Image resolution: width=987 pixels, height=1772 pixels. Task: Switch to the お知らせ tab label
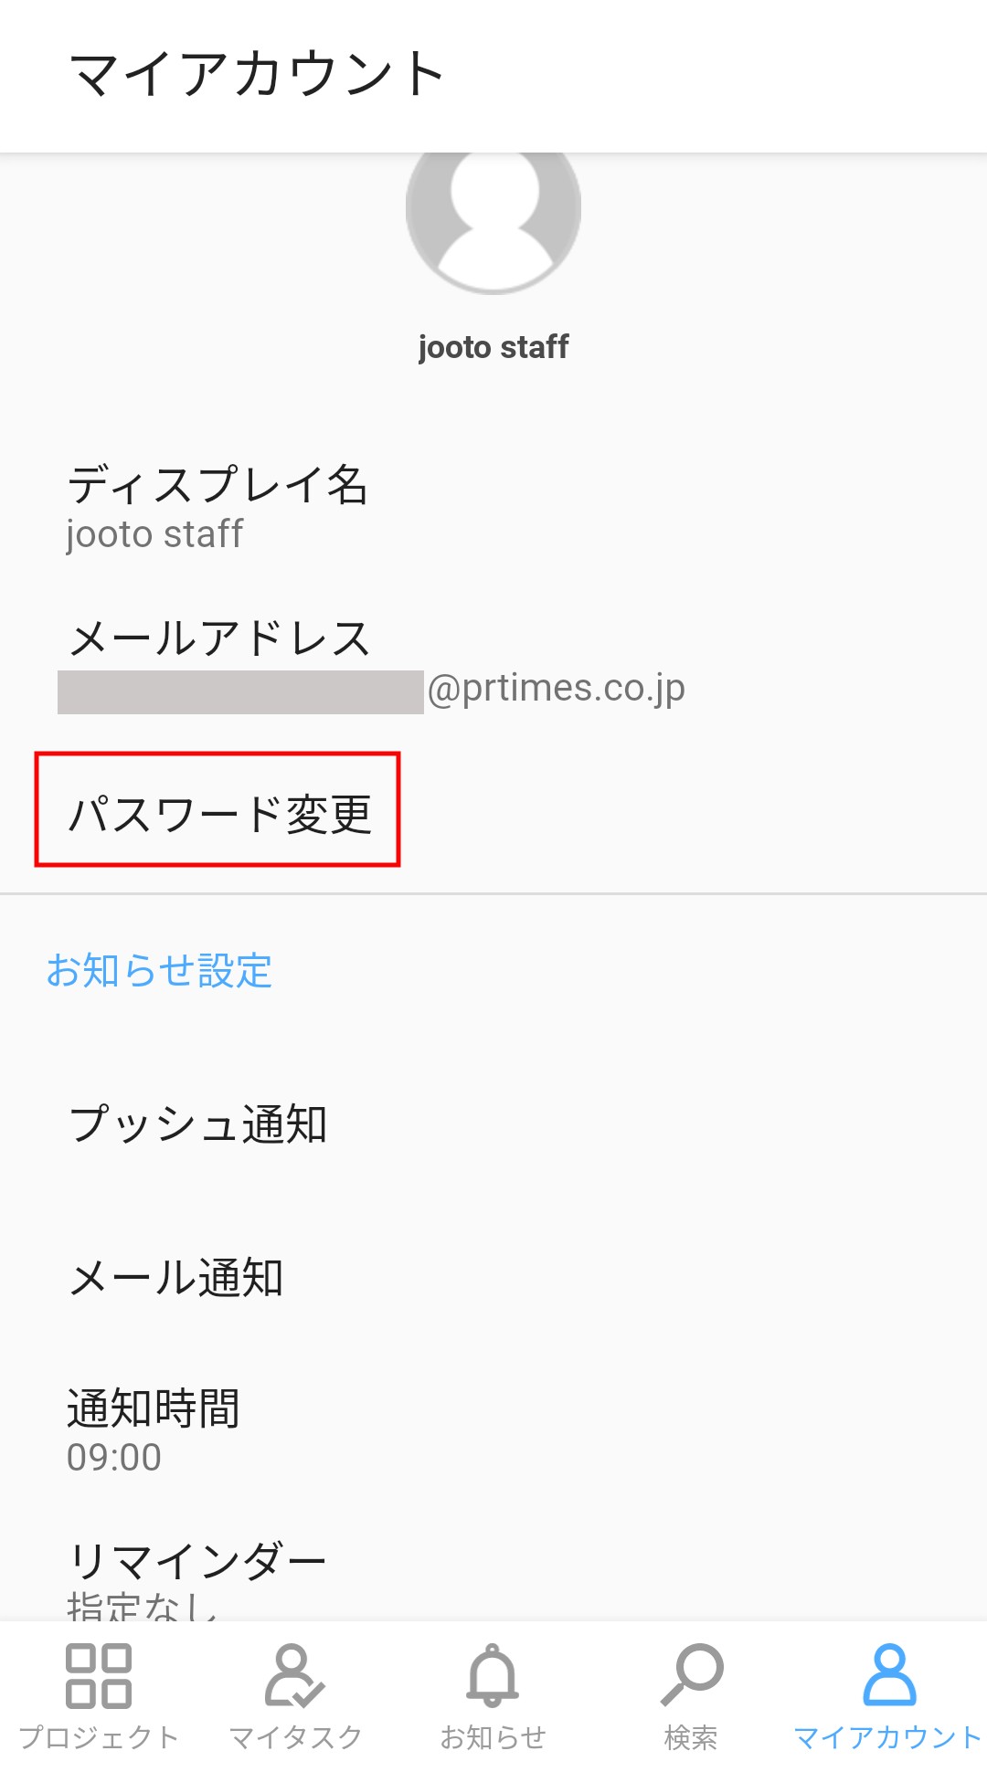click(x=493, y=1737)
